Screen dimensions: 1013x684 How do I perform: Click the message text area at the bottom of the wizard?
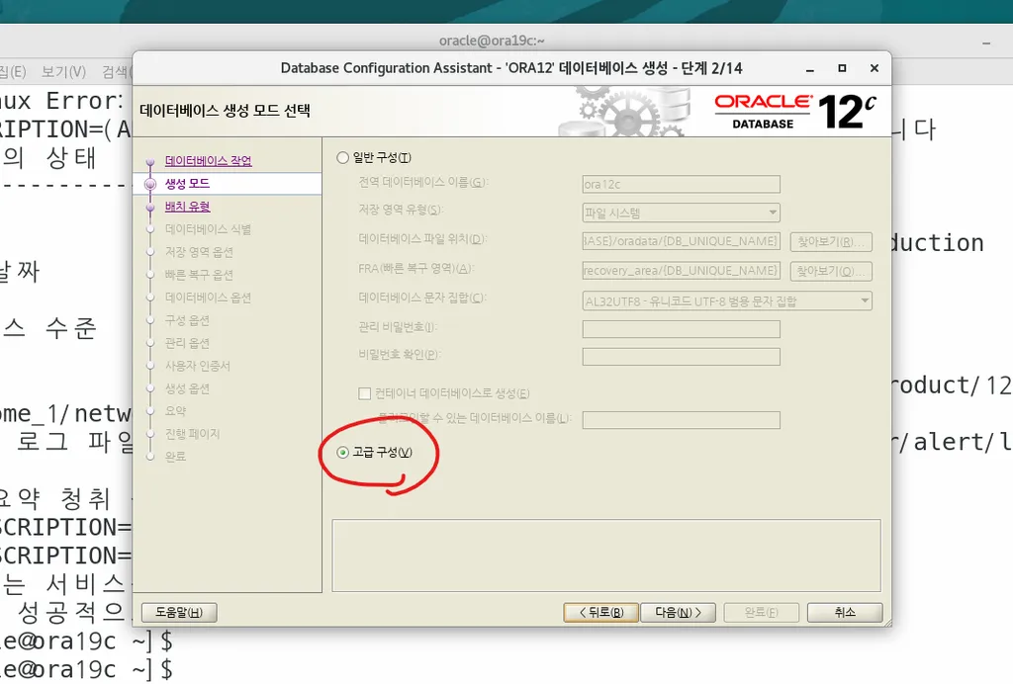point(606,556)
